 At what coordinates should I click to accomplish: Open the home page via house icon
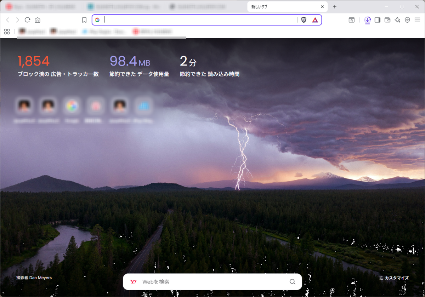38,20
